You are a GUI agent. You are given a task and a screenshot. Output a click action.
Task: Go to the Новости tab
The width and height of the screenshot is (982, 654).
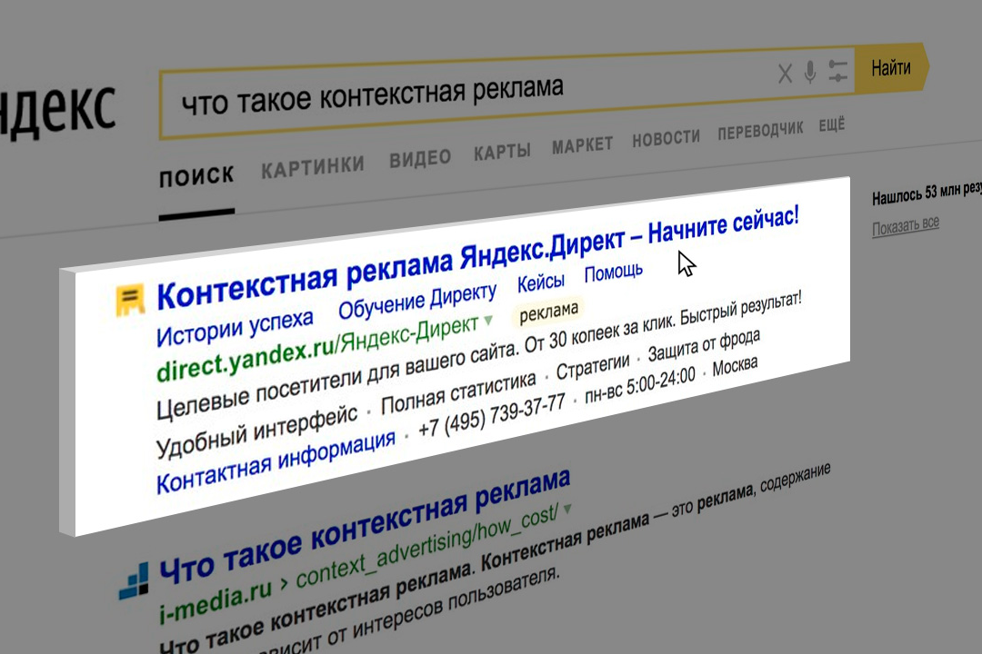[666, 137]
